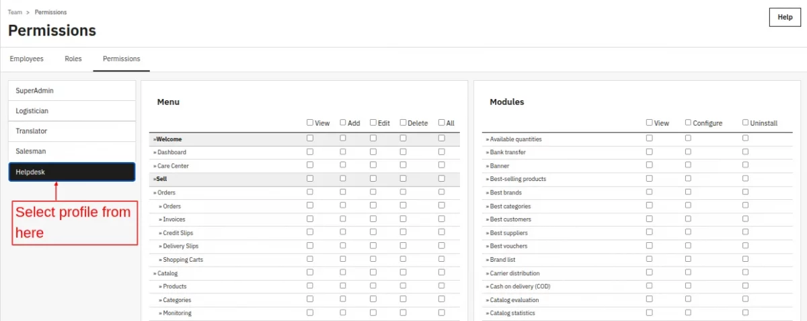Enable Uninstall for Banner module
The height and width of the screenshot is (321, 807).
tap(745, 165)
